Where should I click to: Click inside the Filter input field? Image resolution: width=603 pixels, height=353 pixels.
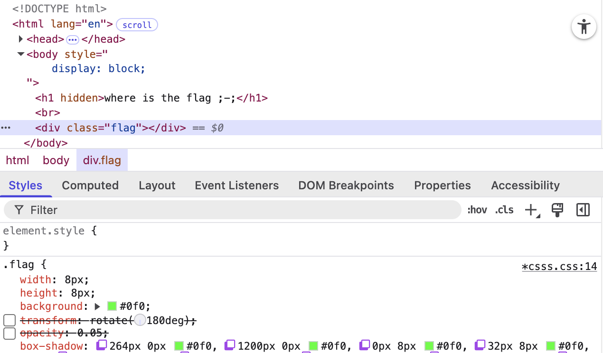point(142,209)
